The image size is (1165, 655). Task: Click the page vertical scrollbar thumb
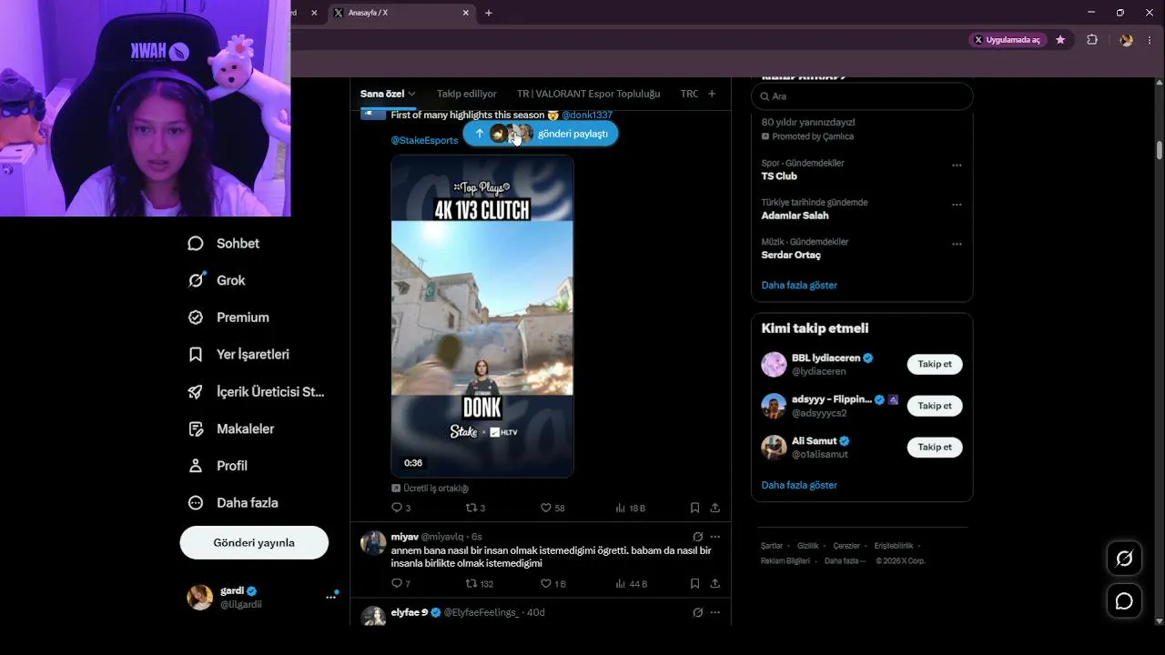pyautogui.click(x=1159, y=150)
